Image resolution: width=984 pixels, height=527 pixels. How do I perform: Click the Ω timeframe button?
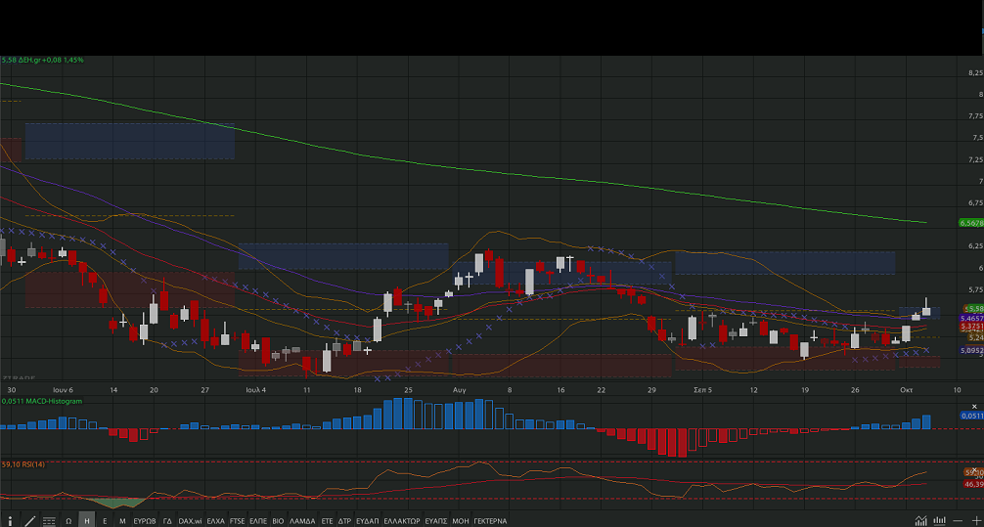pos(68,521)
